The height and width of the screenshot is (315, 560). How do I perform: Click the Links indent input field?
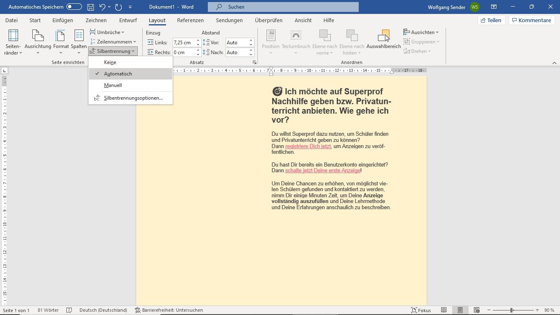(x=184, y=43)
